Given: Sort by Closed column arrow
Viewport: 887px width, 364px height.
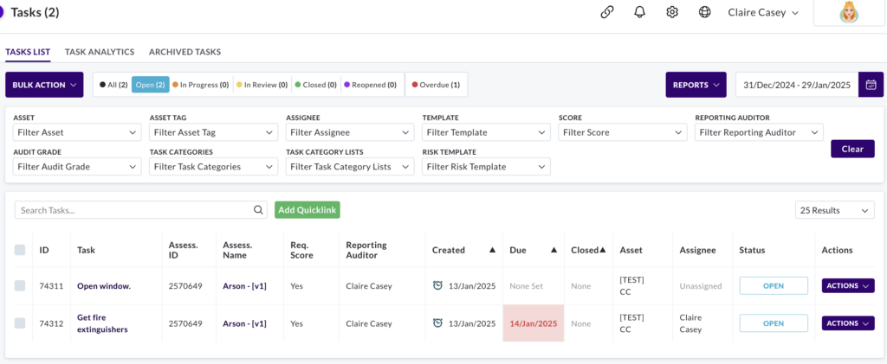Looking at the screenshot, I should (x=603, y=250).
